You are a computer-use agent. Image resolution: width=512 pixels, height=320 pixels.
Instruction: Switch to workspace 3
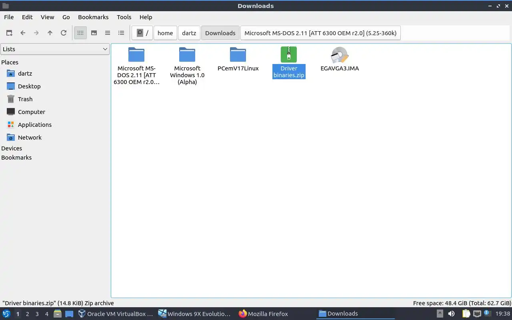coord(37,314)
